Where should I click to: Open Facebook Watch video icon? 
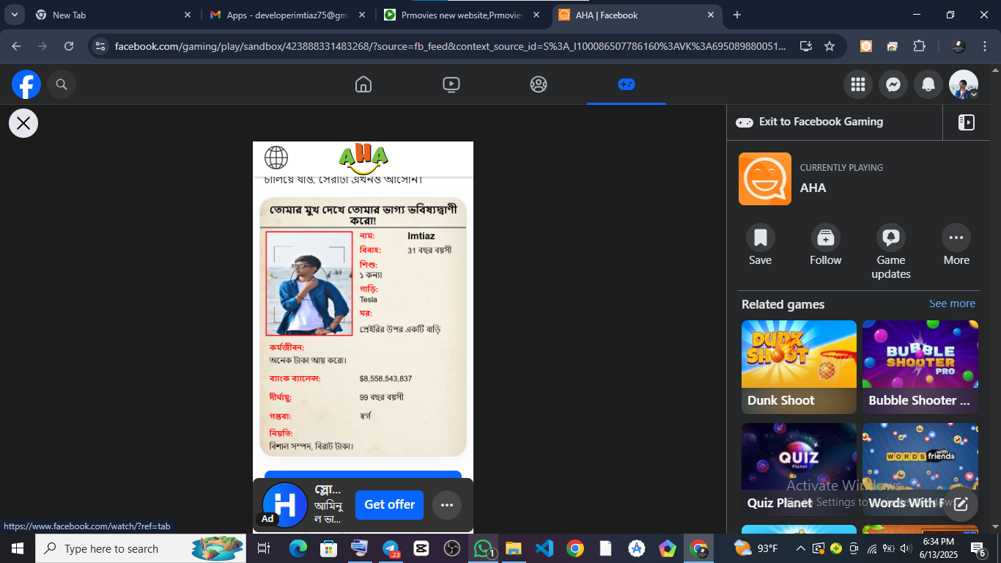[x=451, y=84]
